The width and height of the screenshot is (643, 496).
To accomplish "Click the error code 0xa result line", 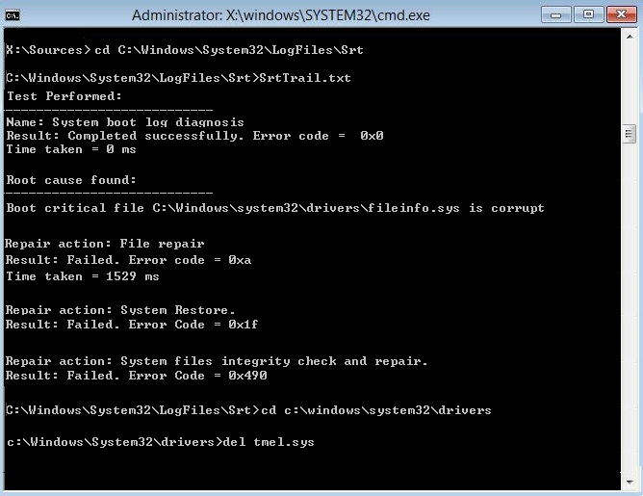I will 129,260.
